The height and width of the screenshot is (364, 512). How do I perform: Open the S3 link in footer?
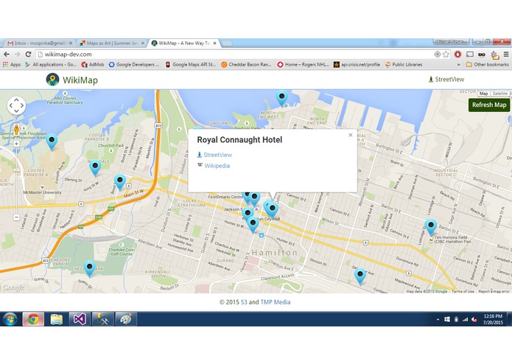[x=244, y=302]
